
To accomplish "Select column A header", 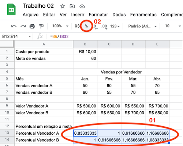I will (44, 44).
